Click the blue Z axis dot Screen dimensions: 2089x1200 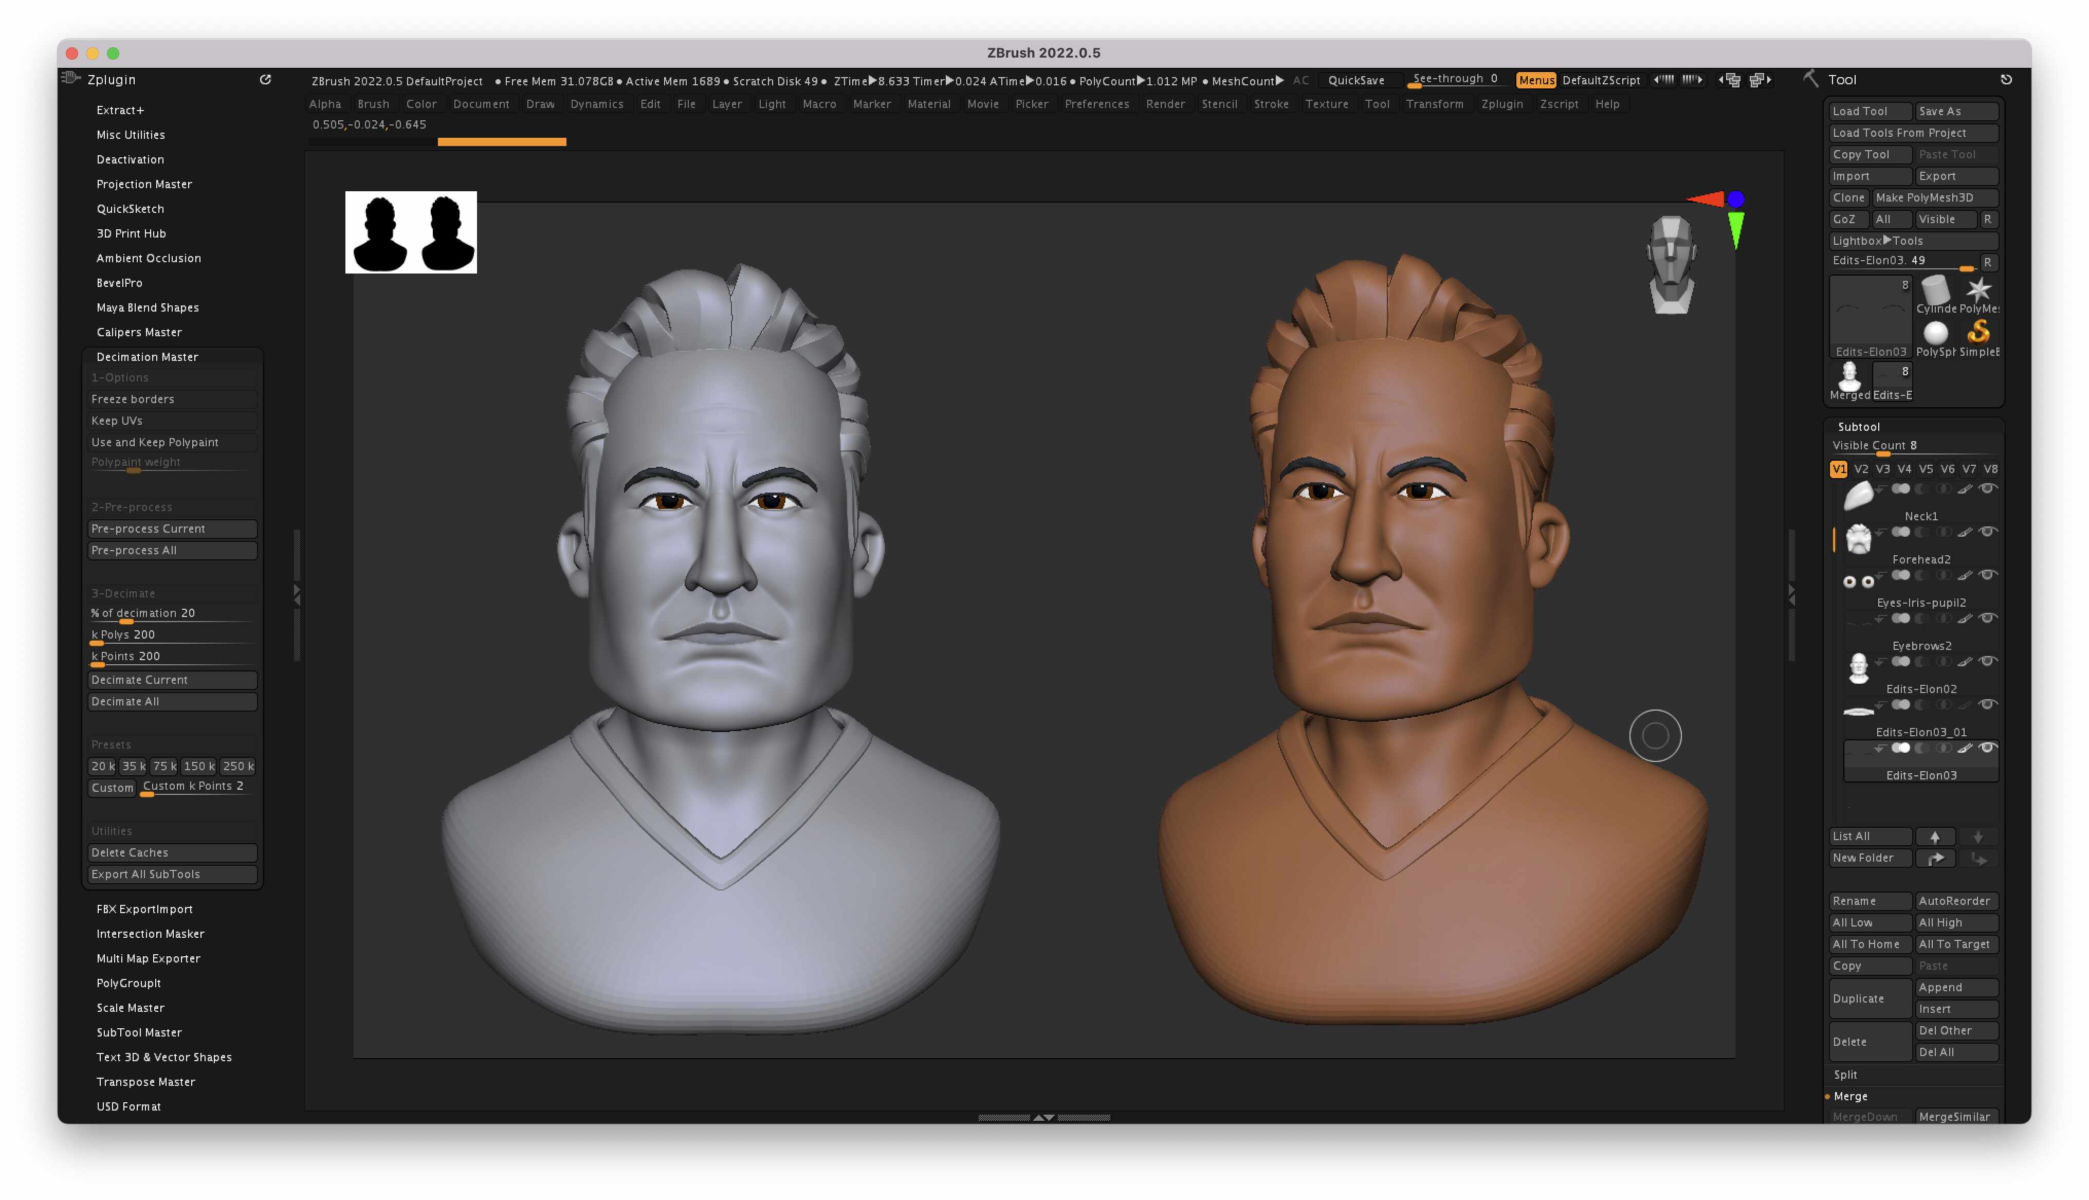(1736, 198)
